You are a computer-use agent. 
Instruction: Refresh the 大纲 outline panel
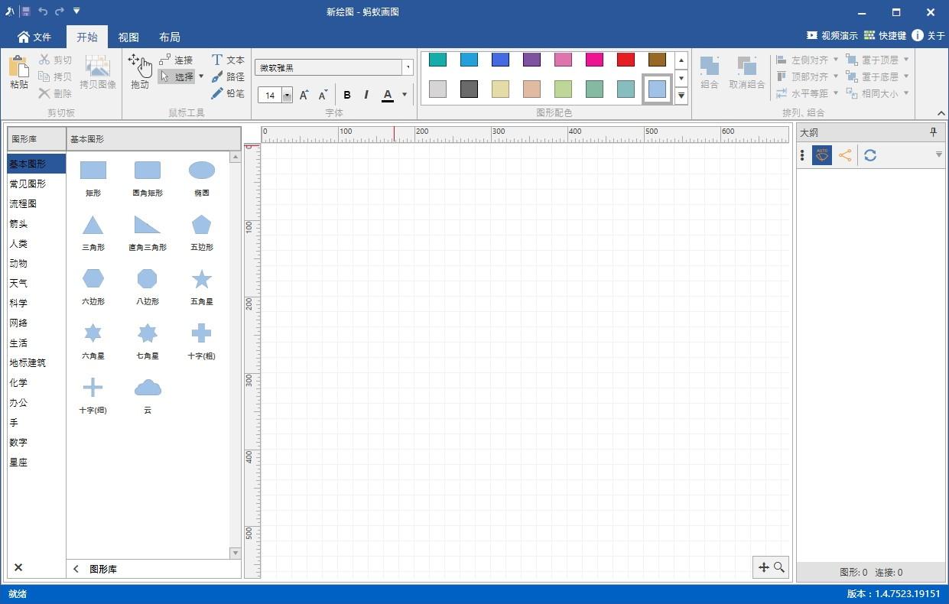(870, 155)
